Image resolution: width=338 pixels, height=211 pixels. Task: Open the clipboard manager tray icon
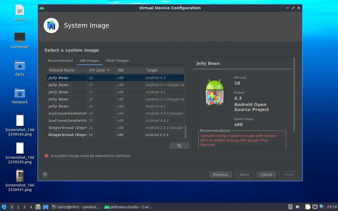(x=308, y=207)
